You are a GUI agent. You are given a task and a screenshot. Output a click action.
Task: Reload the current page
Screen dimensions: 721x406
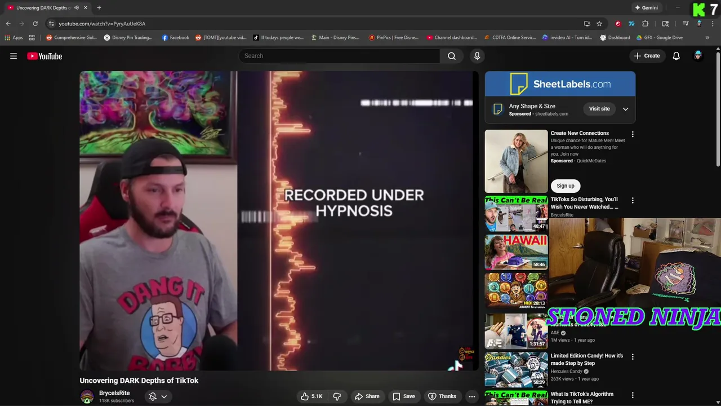point(35,24)
